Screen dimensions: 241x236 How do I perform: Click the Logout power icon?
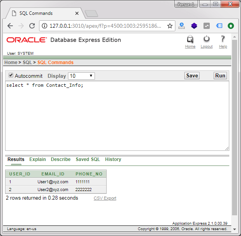click(206, 39)
